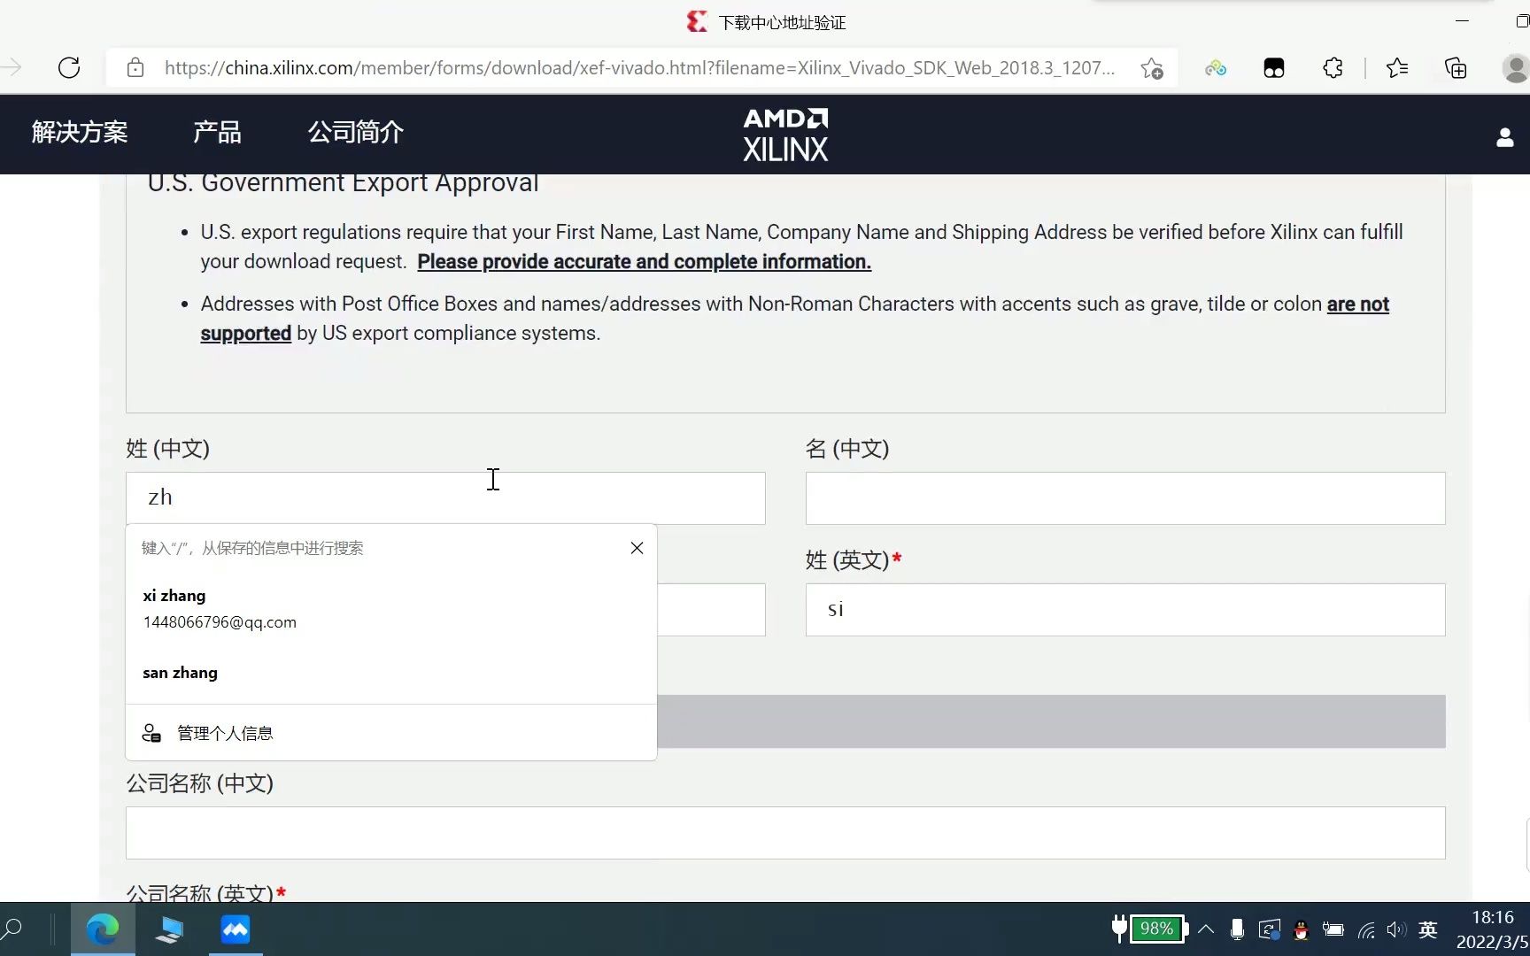Viewport: 1530px width, 956px height.
Task: Click the tab title 下载中心地址验证
Action: (782, 22)
